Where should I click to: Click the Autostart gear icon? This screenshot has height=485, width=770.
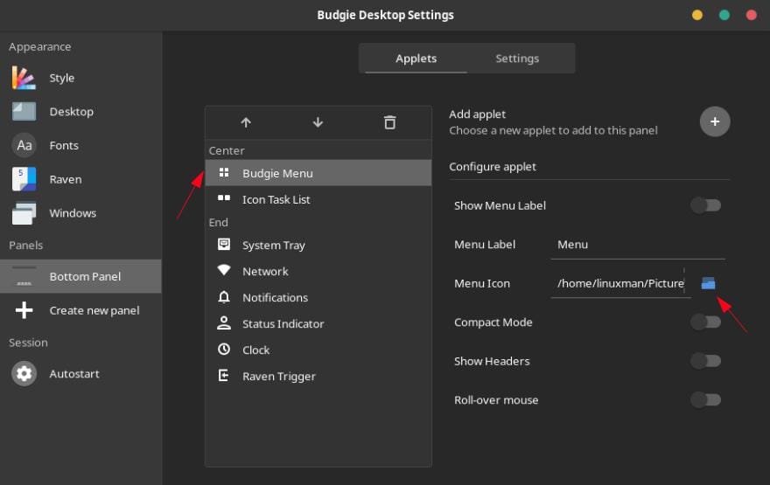pos(24,374)
